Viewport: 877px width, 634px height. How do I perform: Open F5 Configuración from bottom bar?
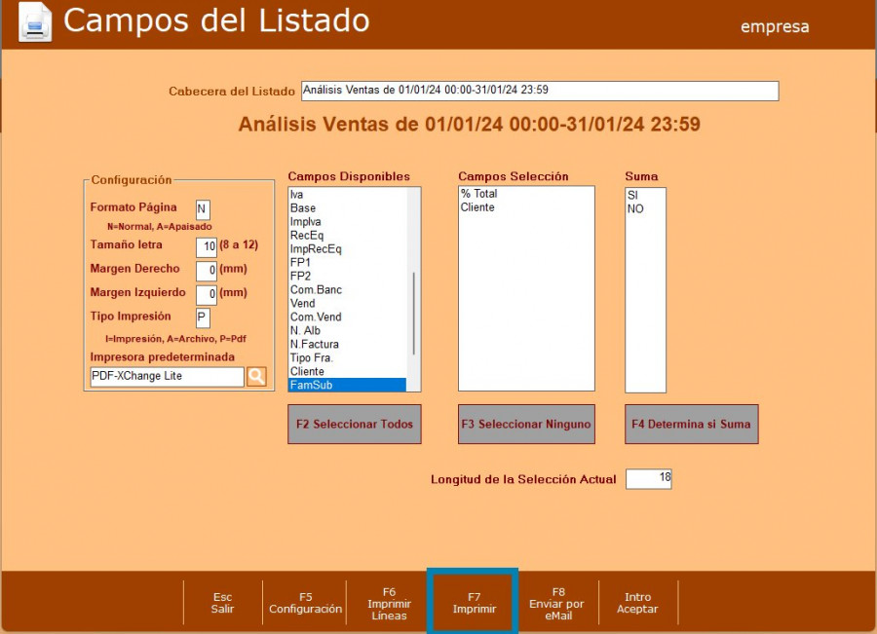[305, 603]
